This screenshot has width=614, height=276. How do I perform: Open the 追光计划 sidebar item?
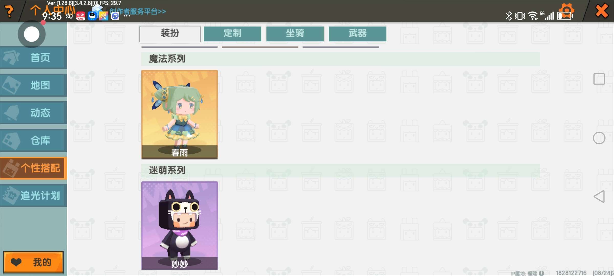tap(34, 196)
